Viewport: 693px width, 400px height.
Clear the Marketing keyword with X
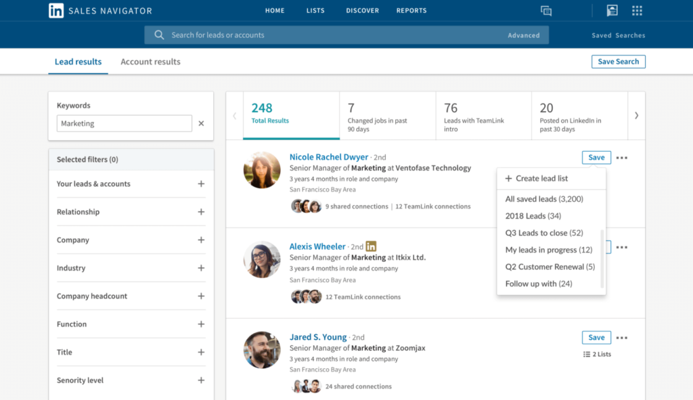[x=201, y=123]
